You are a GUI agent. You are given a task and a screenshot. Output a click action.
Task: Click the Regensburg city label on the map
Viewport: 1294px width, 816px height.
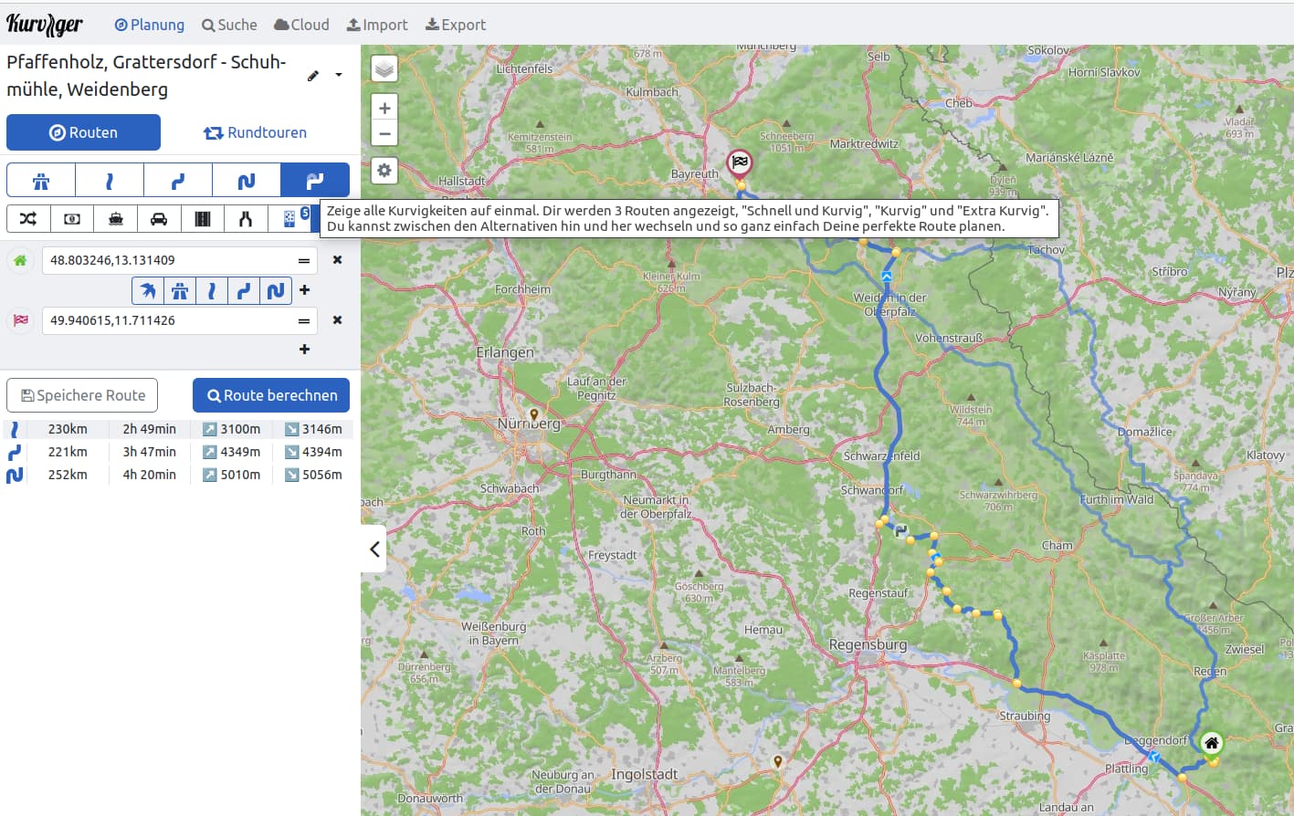point(868,644)
